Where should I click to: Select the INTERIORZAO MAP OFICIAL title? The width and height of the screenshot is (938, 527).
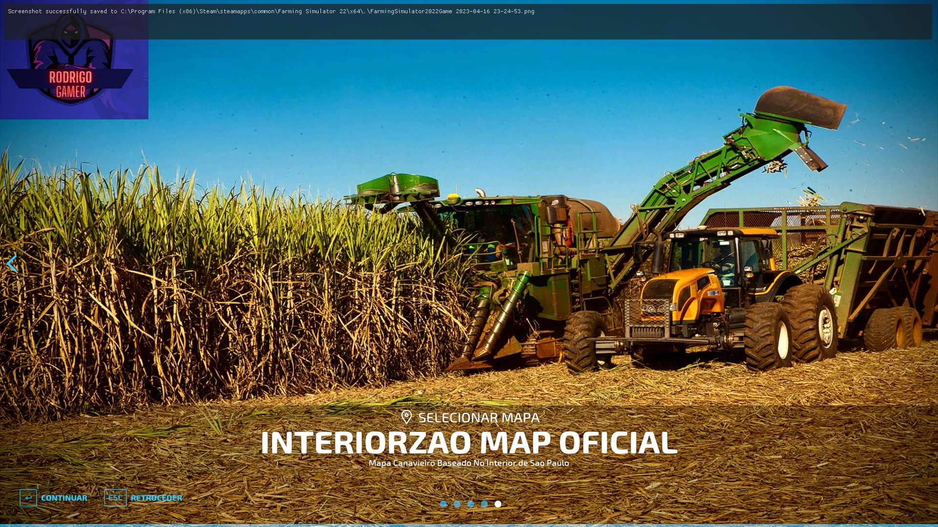[469, 443]
